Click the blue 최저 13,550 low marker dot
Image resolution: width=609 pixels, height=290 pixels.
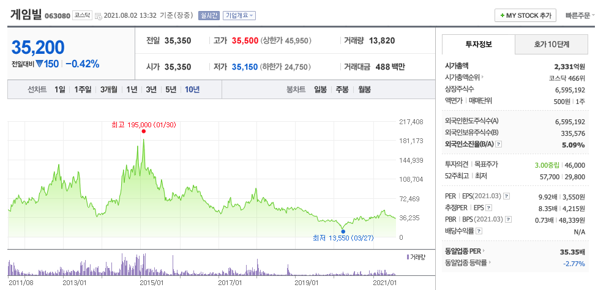pos(343,231)
